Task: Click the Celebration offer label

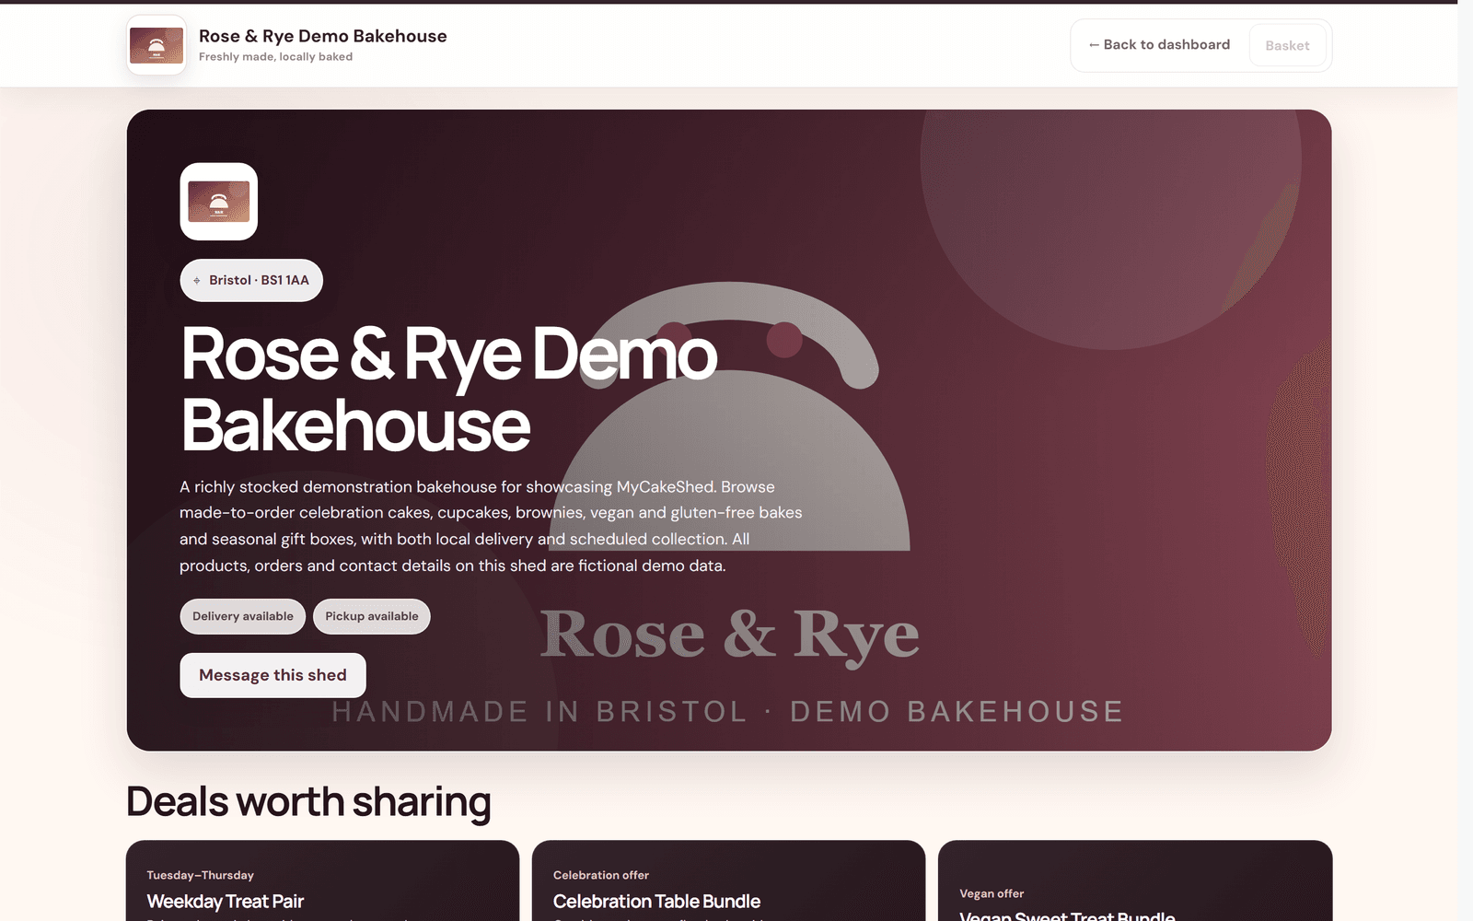Action: (x=601, y=875)
